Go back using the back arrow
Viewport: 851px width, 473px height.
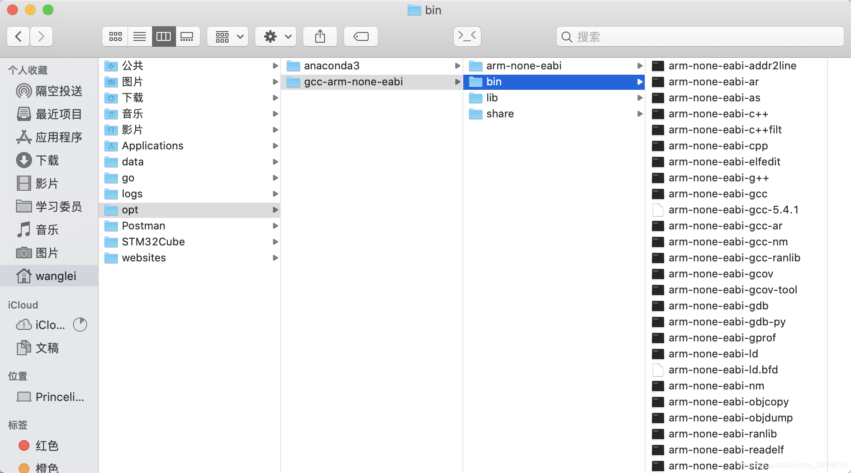(19, 36)
